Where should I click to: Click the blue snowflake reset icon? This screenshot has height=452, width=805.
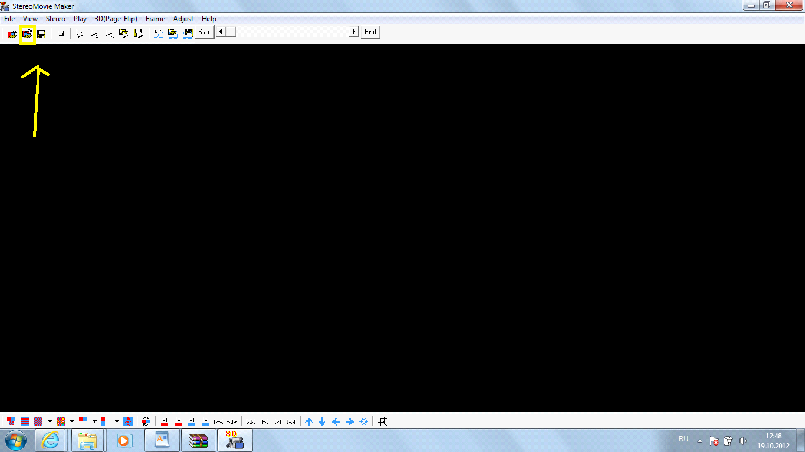[x=364, y=421]
